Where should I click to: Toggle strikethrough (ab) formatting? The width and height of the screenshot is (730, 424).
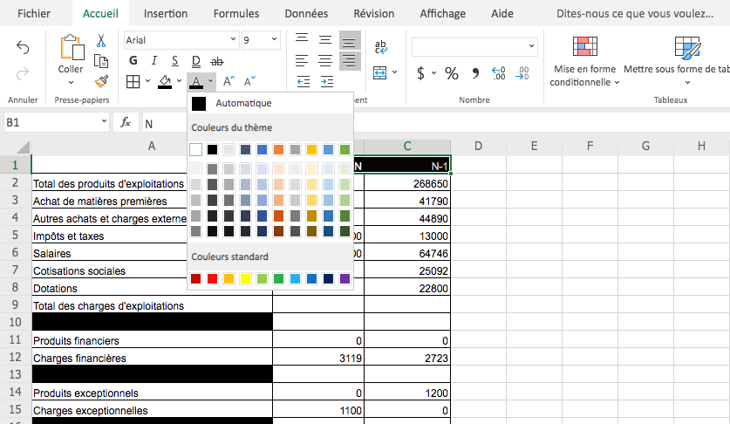point(217,61)
